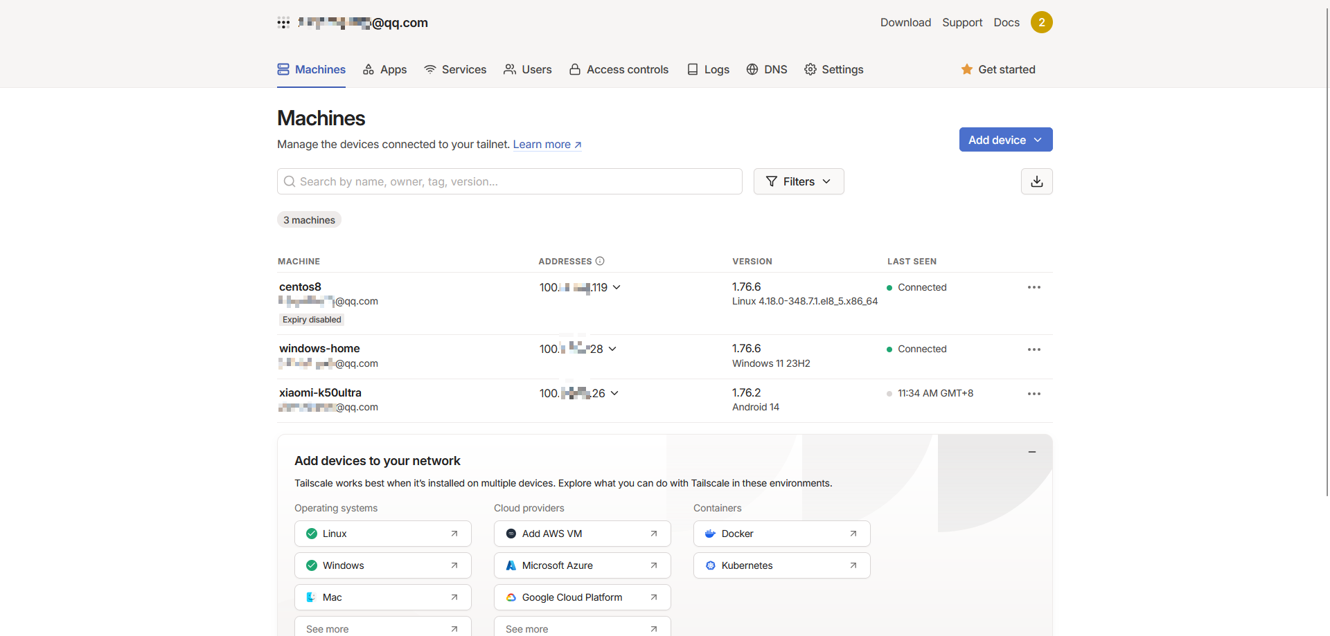
Task: Follow the Learn more link
Action: coord(547,144)
